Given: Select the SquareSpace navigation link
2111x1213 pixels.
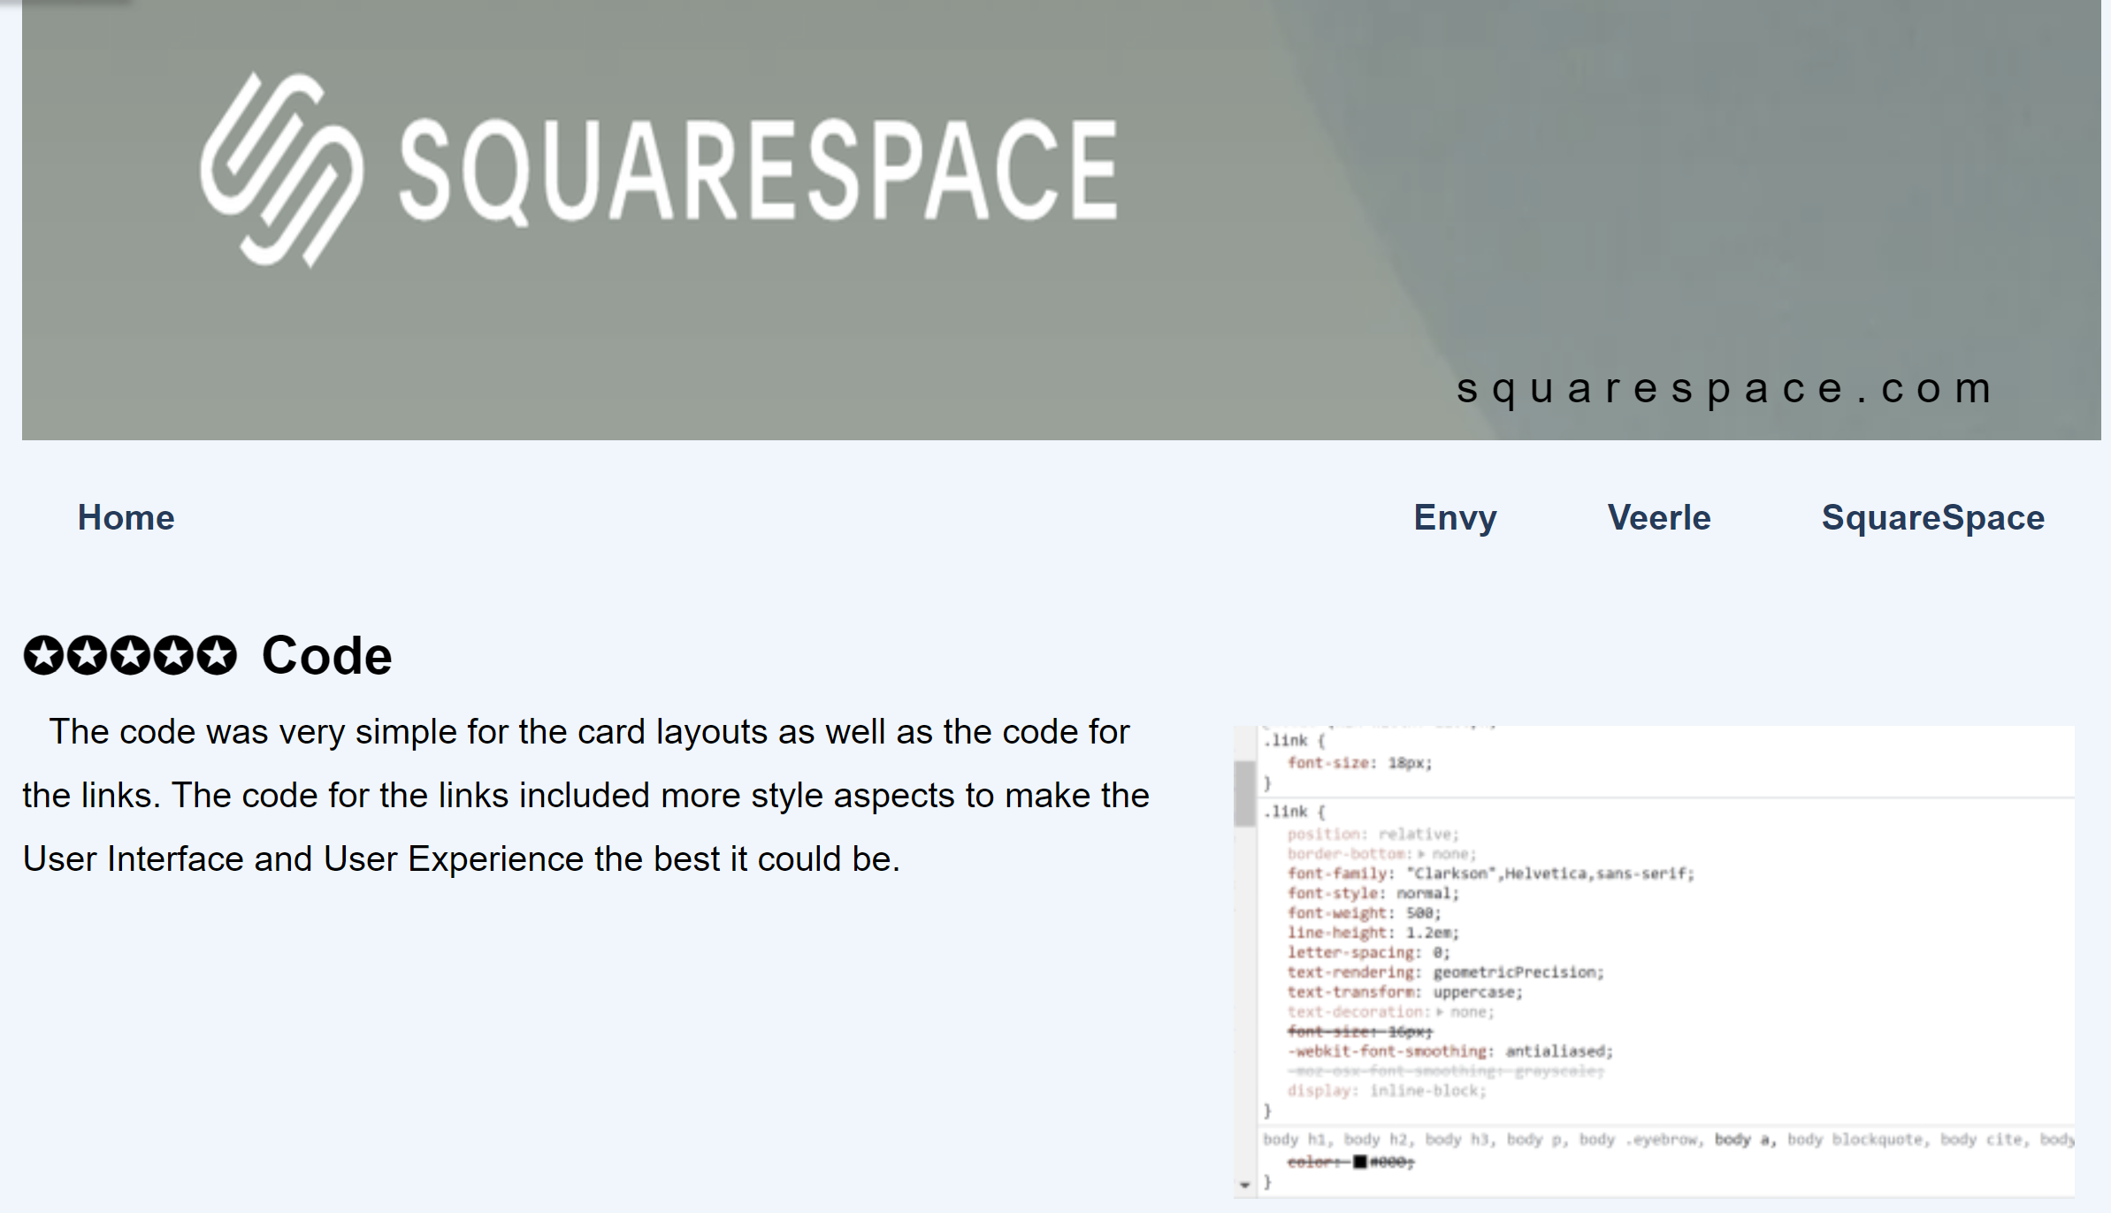Looking at the screenshot, I should coord(1932,518).
